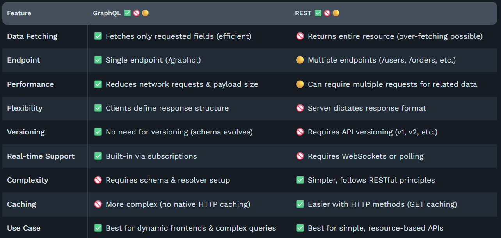Click the red prohibited icon beside 'More complex (no native HTTP caching)'
This screenshot has width=501, height=238.
pyautogui.click(x=98, y=204)
